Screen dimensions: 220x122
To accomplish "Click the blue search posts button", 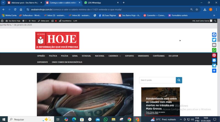I will tap(179, 80).
